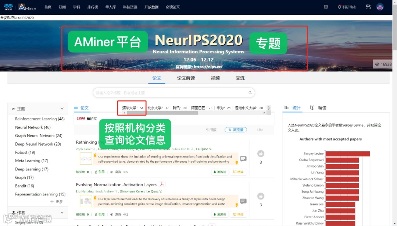Screen dimensions: 397x226
Task: Open the subscription menu item
Action: click(x=62, y=7)
